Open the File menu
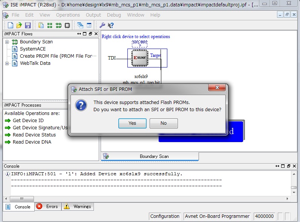Image resolution: width=300 pixels, height=222 pixels. [15, 15]
